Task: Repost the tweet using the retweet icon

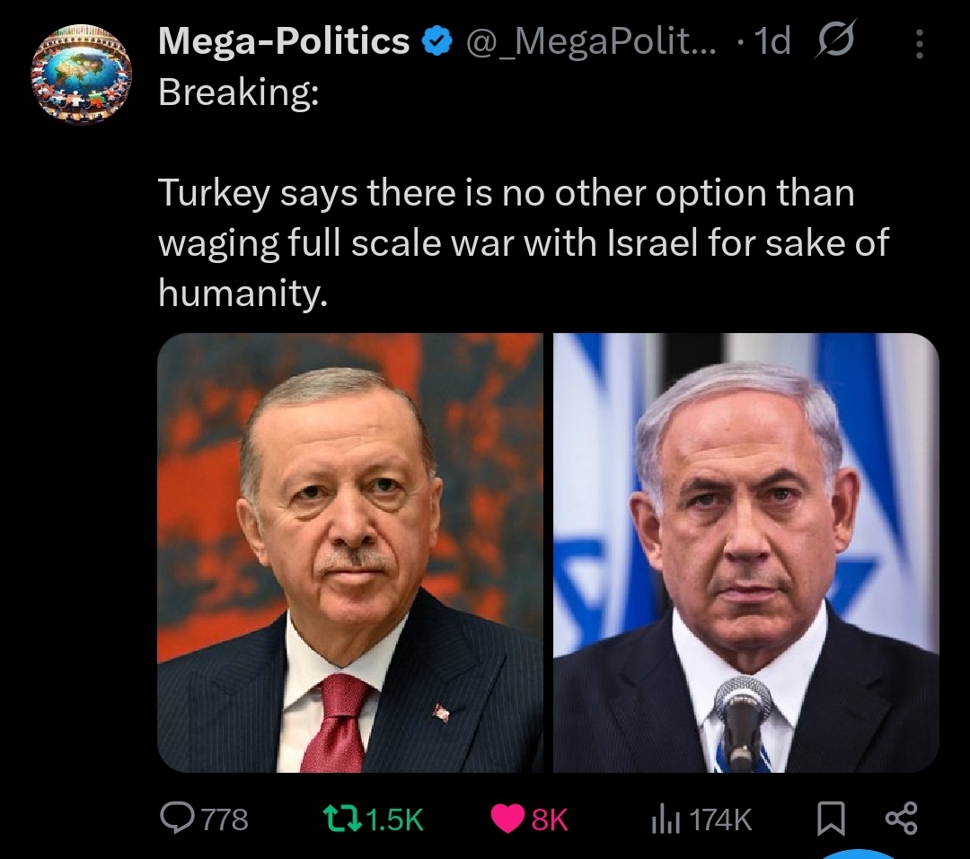Action: pyautogui.click(x=343, y=819)
